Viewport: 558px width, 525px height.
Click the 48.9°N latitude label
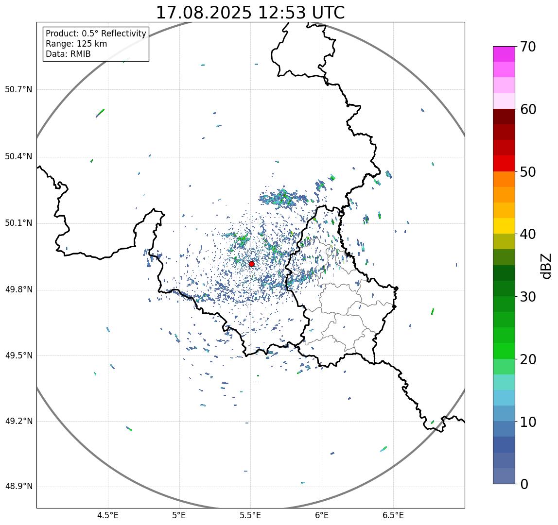[x=18, y=487]
